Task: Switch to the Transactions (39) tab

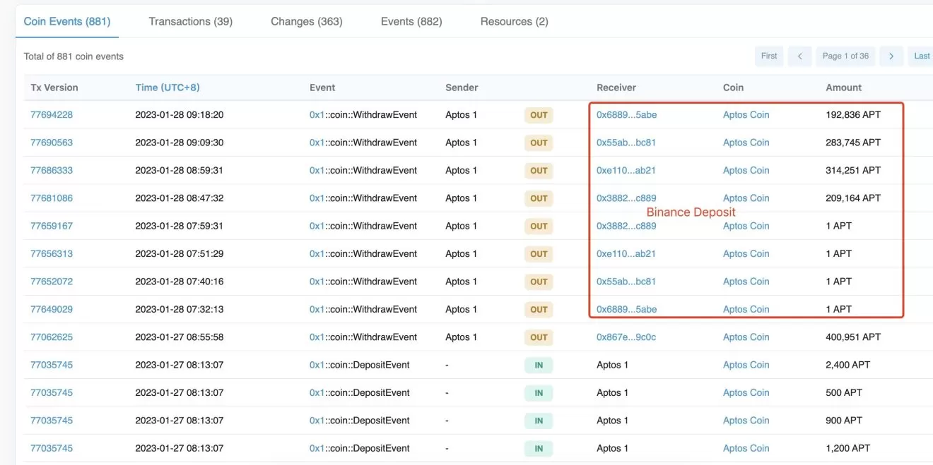Action: point(190,21)
